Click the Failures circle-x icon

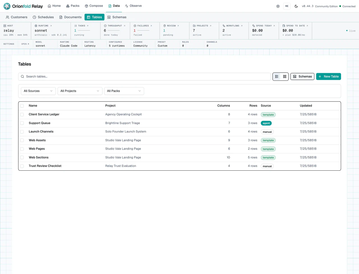point(135,26)
